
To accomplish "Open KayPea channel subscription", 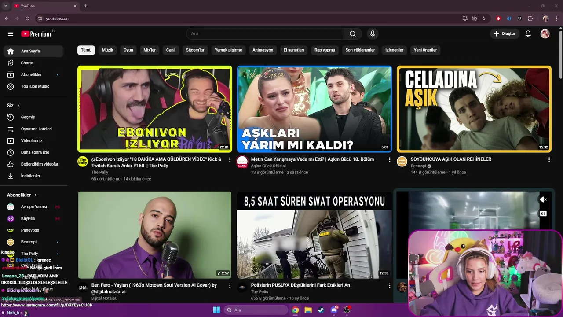I will coord(33,218).
